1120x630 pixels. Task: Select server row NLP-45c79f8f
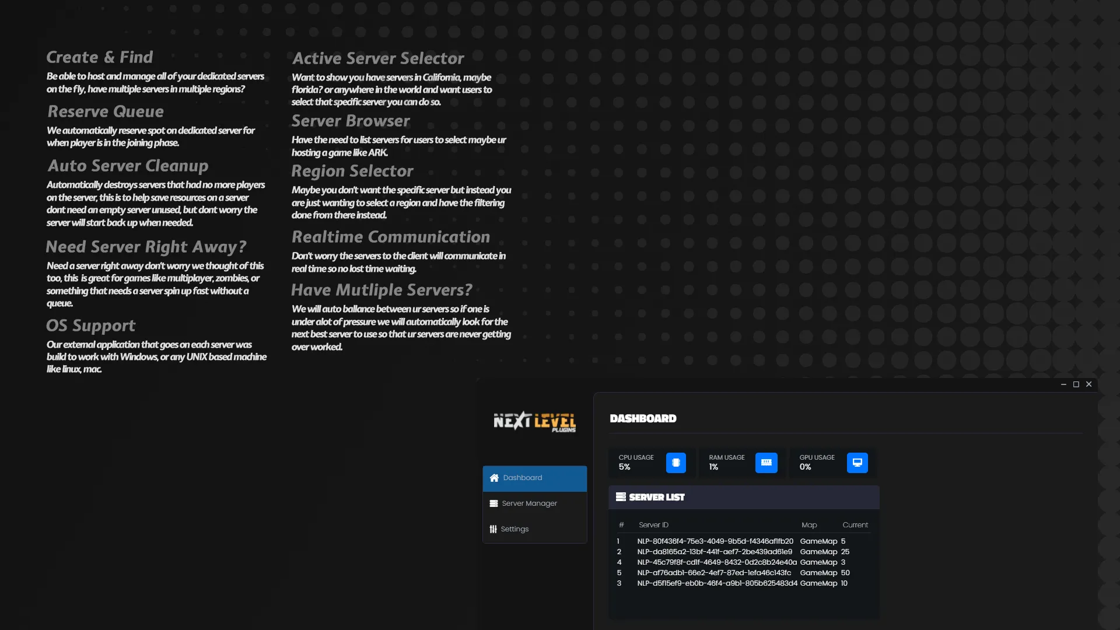pos(716,562)
